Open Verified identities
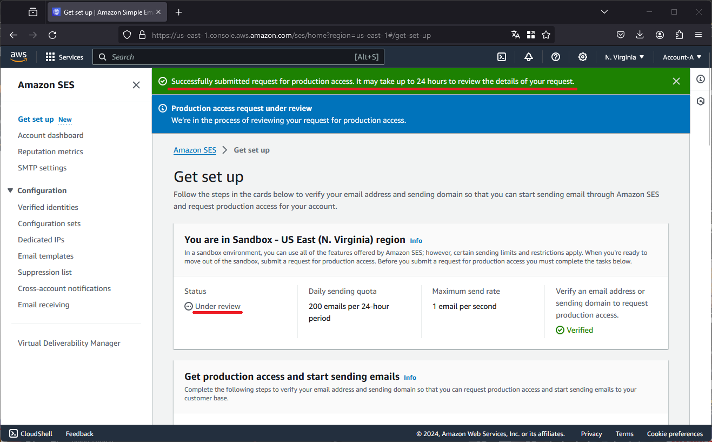This screenshot has width=712, height=442. click(x=48, y=207)
